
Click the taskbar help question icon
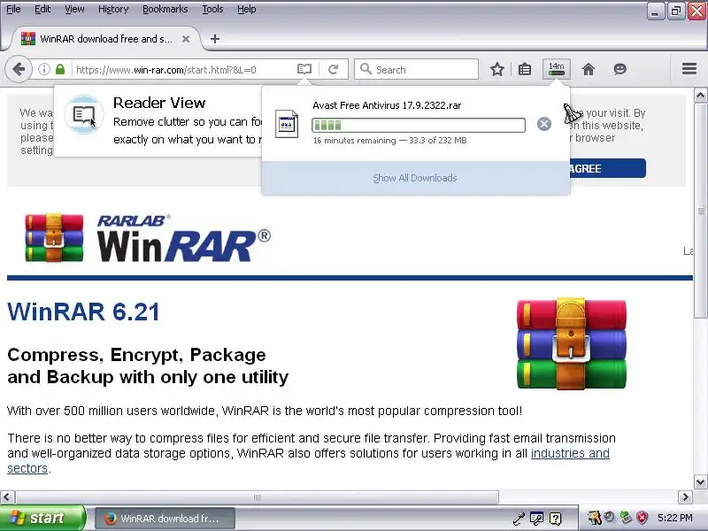click(556, 519)
